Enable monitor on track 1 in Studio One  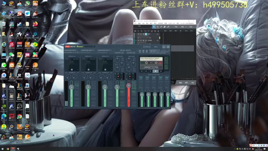point(146,34)
